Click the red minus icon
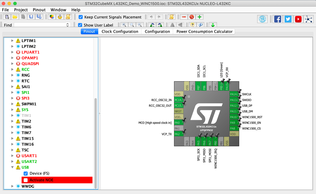Screen dimensions: 316x194 184,17
